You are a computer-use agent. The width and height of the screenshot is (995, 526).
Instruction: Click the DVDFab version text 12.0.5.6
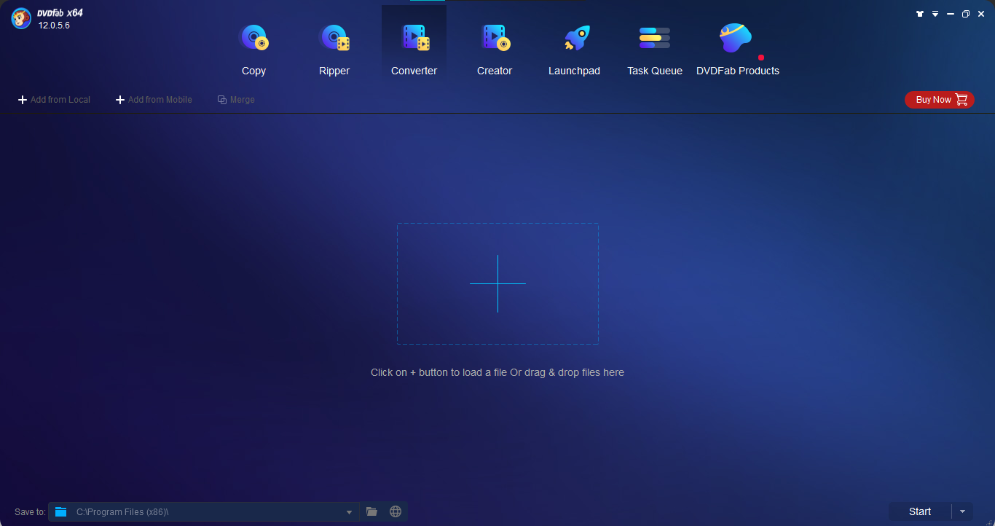55,25
